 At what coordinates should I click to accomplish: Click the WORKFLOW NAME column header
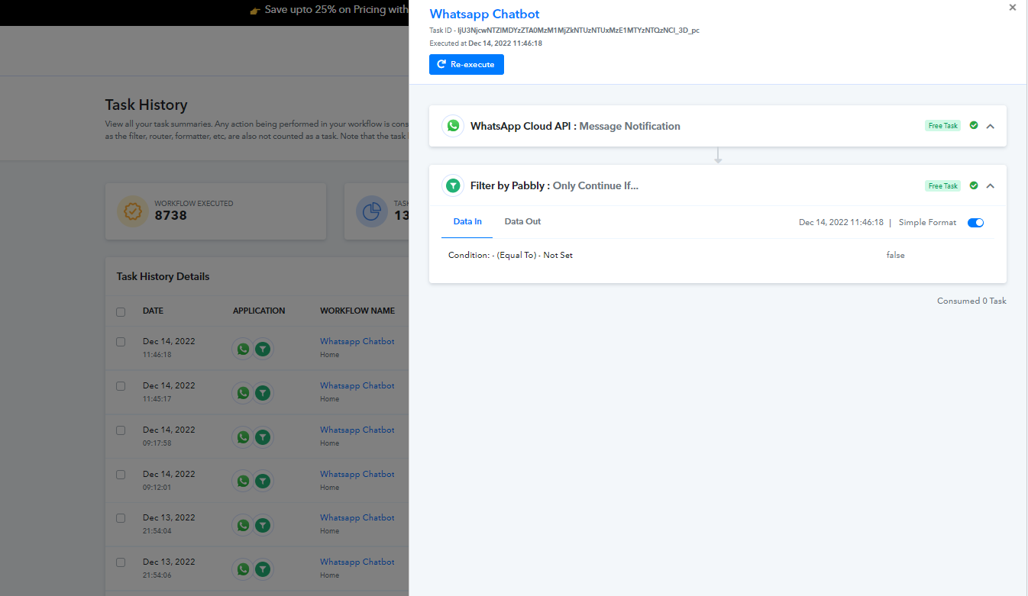(357, 311)
